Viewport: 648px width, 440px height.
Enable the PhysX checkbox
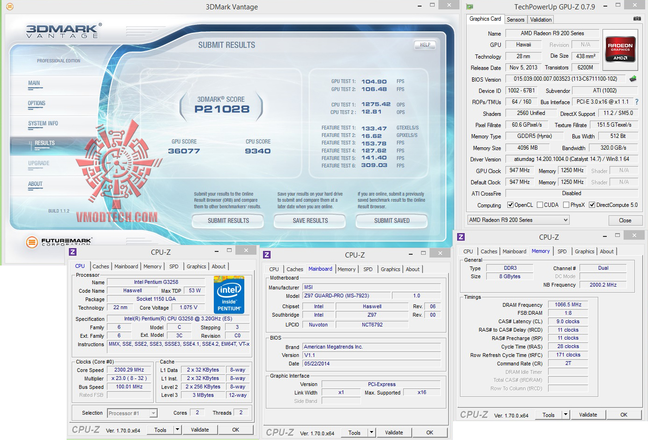point(566,205)
